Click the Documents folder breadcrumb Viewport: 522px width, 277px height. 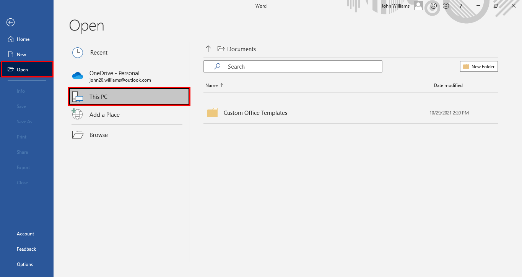click(237, 49)
